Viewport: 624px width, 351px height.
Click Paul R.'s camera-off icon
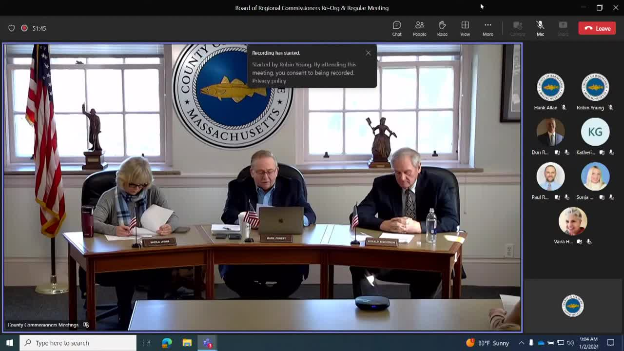[x=557, y=197]
